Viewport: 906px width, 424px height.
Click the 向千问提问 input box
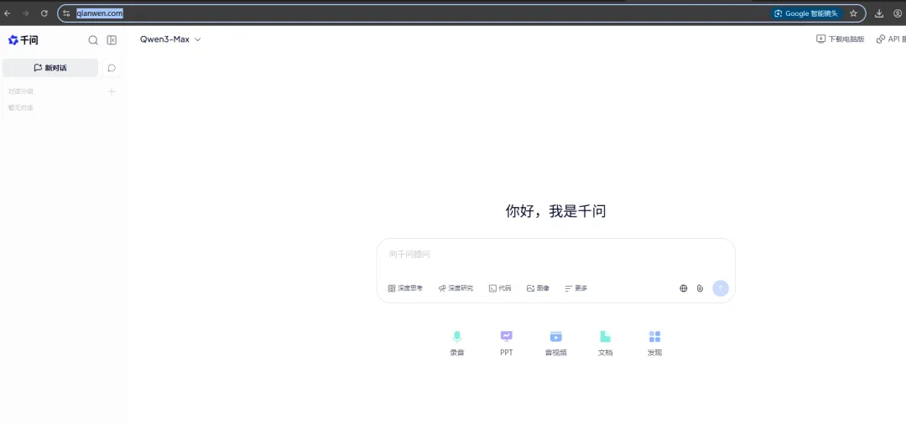[555, 255]
